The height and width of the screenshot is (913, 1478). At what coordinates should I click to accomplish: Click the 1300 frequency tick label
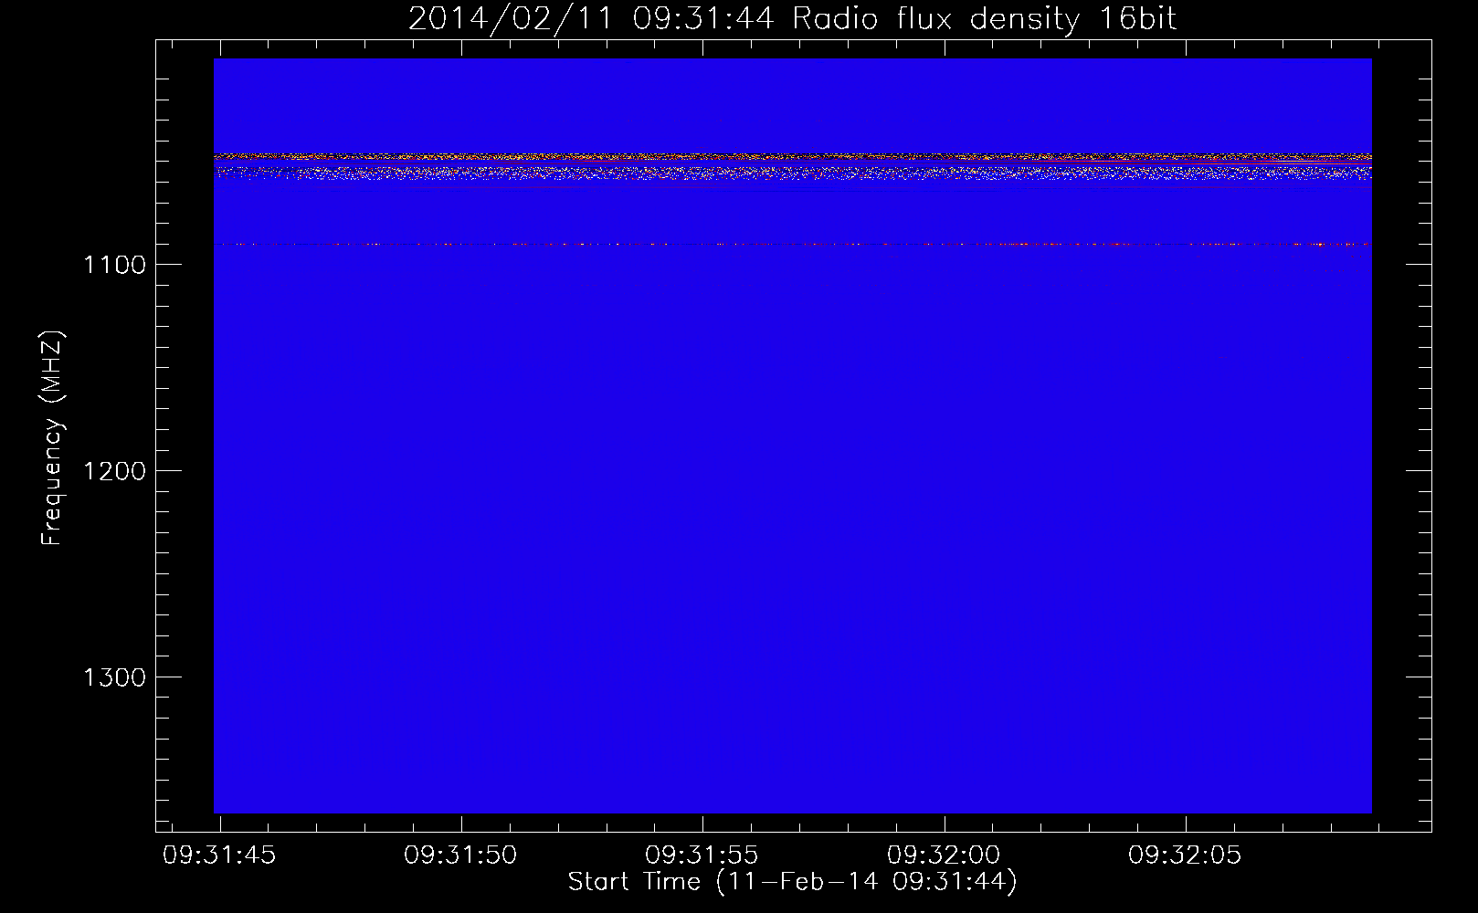[114, 677]
